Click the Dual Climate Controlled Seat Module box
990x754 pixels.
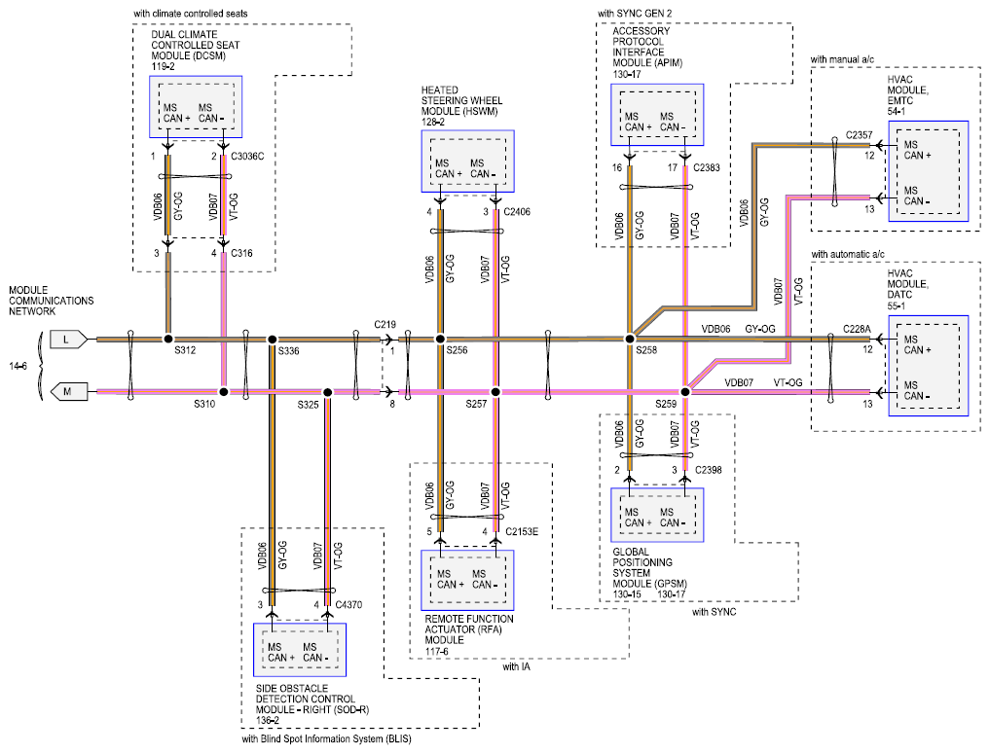(195, 107)
